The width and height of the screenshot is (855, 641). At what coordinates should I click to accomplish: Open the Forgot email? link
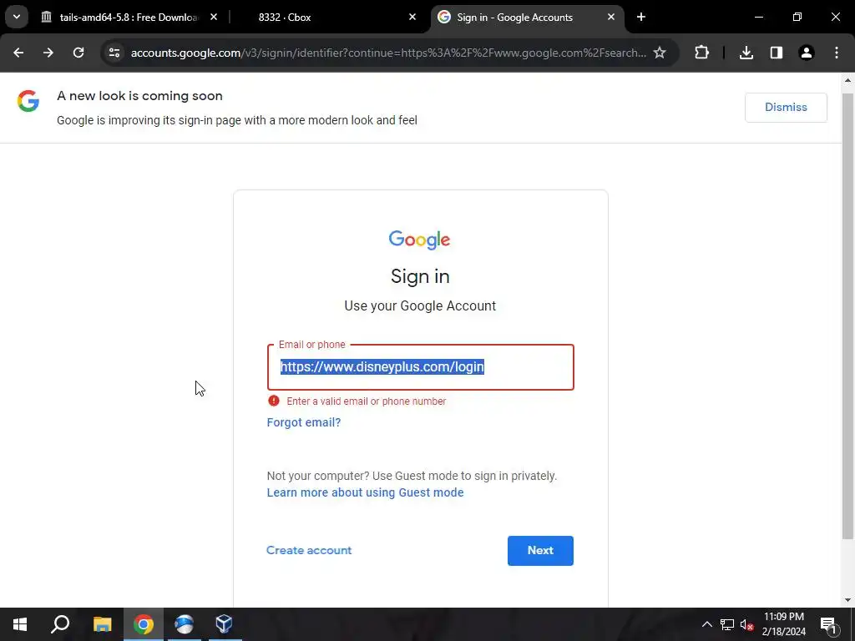coord(304,422)
